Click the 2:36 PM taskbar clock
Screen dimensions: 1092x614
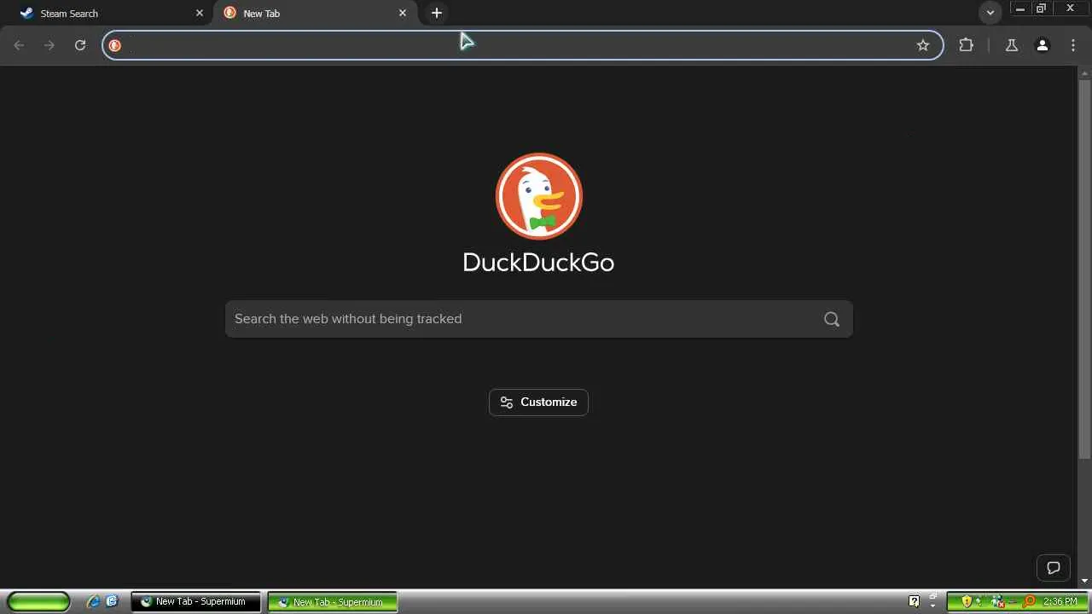coord(1060,602)
